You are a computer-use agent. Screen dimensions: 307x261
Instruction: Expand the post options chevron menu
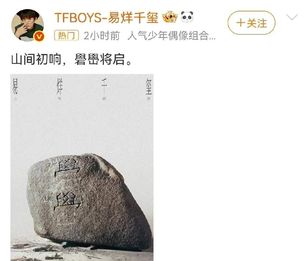[292, 17]
